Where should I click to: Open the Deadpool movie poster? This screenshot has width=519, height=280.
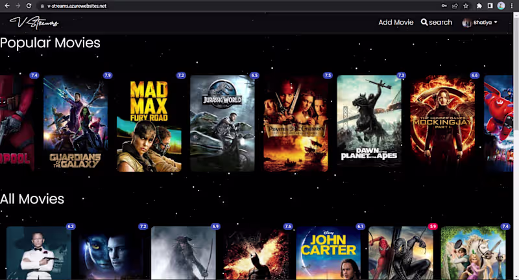(17, 123)
